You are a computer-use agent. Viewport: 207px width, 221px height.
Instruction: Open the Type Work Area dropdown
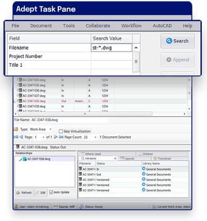point(50,129)
